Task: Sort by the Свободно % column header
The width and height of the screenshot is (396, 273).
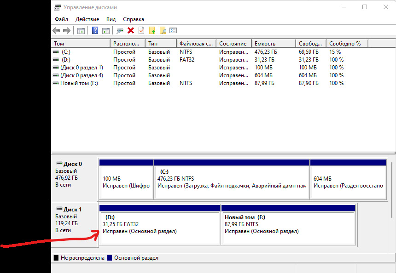Action: (347, 43)
